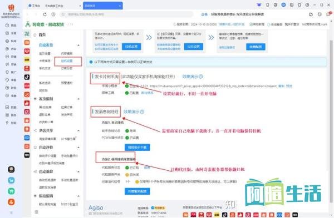Open the 系统选项 menu item

tap(45, 83)
